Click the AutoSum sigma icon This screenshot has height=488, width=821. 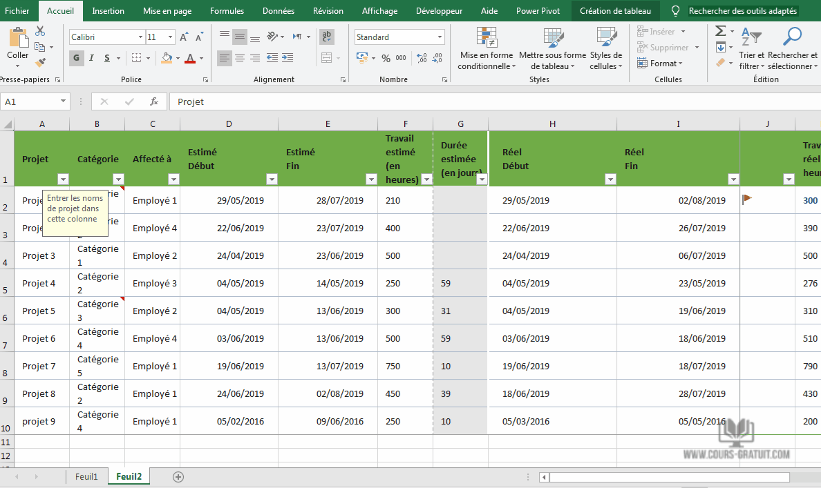tap(721, 31)
